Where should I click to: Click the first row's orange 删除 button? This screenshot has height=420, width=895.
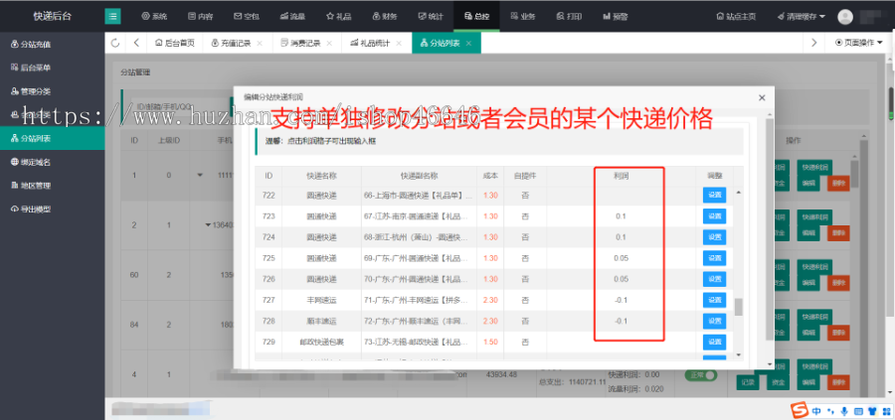click(x=838, y=184)
